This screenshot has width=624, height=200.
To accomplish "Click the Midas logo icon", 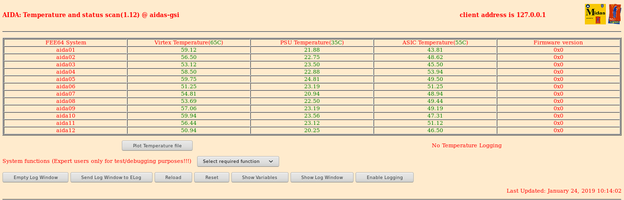I will point(595,14).
